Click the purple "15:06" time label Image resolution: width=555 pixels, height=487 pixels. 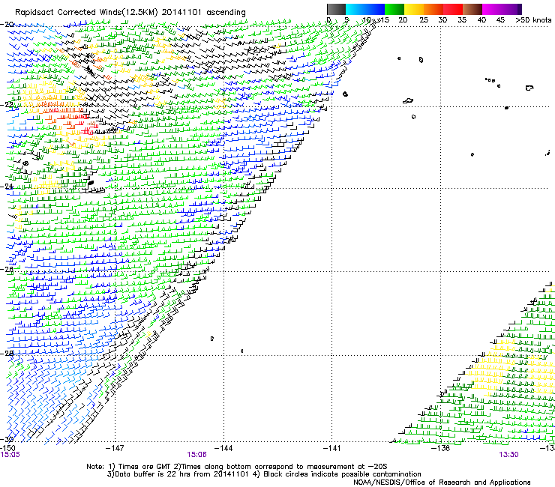coord(196,455)
